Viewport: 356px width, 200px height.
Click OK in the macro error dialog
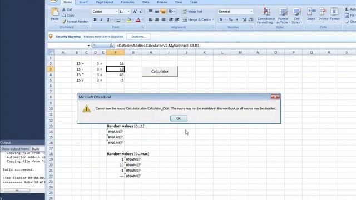[x=179, y=118]
